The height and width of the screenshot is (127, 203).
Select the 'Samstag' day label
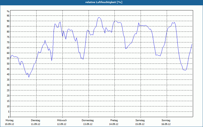coord(140,120)
